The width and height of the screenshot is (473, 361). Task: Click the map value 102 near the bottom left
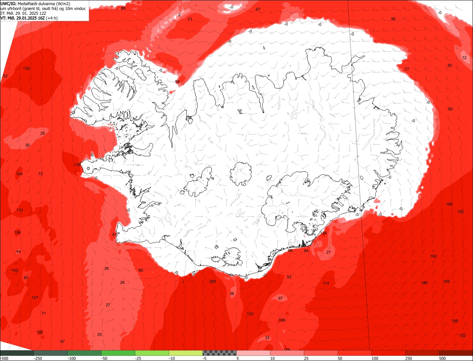pyautogui.click(x=40, y=332)
